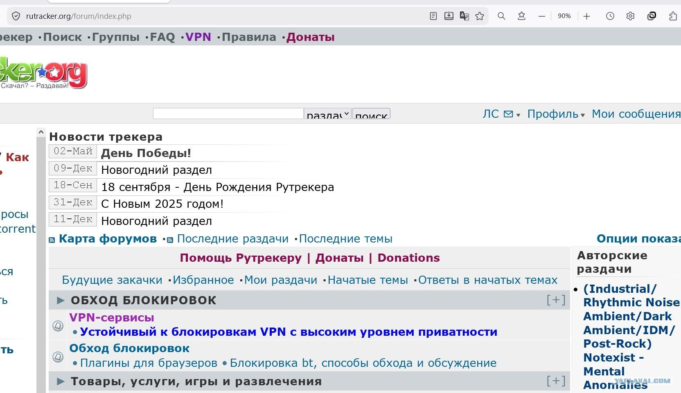Open Начатые темы link
Screen dimensions: 681x393
(368, 280)
